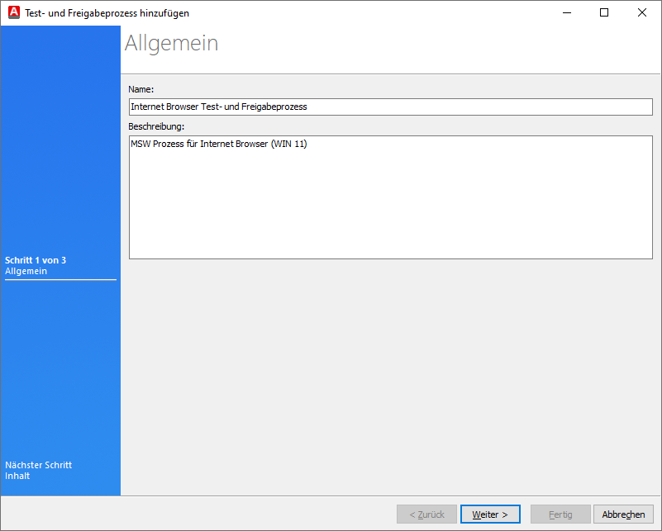Click the 'Allgemein' sidebar step label
This screenshot has width=662, height=531.
tap(26, 271)
